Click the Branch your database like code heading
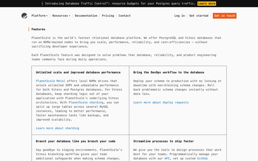Screen dimensions: 258x161 click(x=75, y=141)
